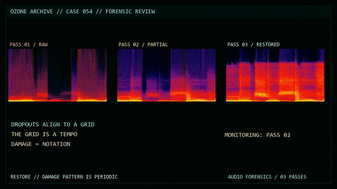Click the AUDIO FORENSICS / 03 PASSES footer
This screenshot has width=337, height=189.
pyautogui.click(x=267, y=177)
